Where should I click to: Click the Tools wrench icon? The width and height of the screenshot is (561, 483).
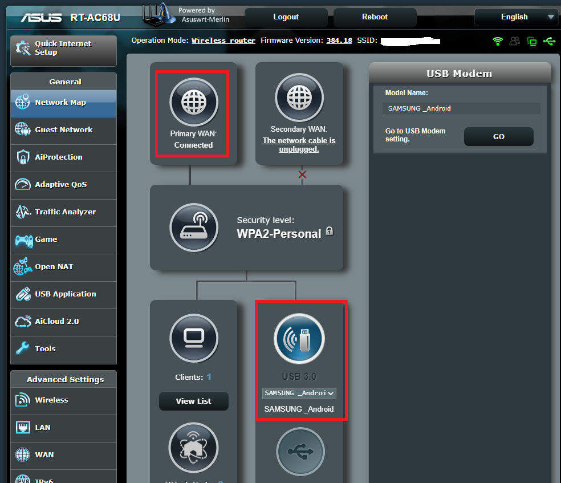point(22,348)
